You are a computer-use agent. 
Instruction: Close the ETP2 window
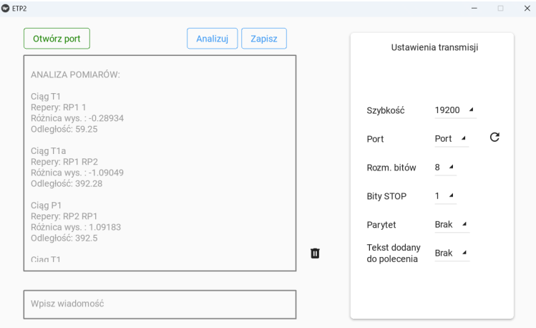[x=525, y=8]
